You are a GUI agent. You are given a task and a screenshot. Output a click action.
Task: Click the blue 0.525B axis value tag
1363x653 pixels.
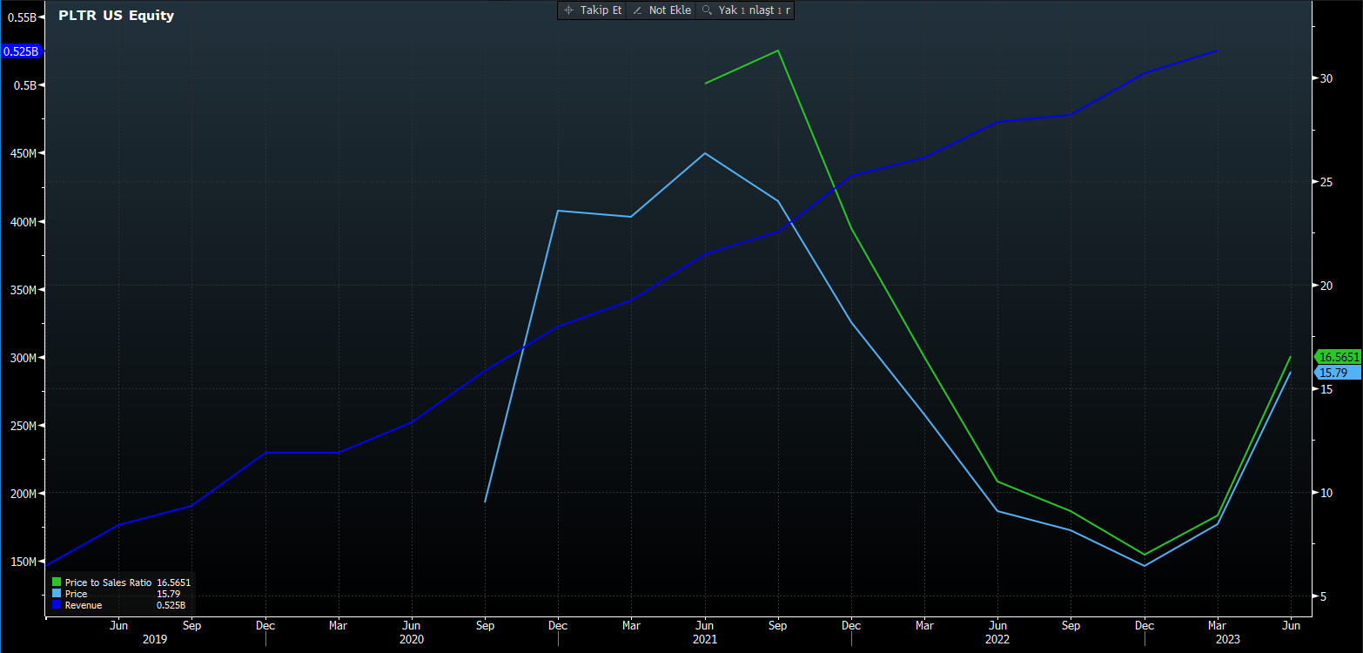click(x=21, y=51)
